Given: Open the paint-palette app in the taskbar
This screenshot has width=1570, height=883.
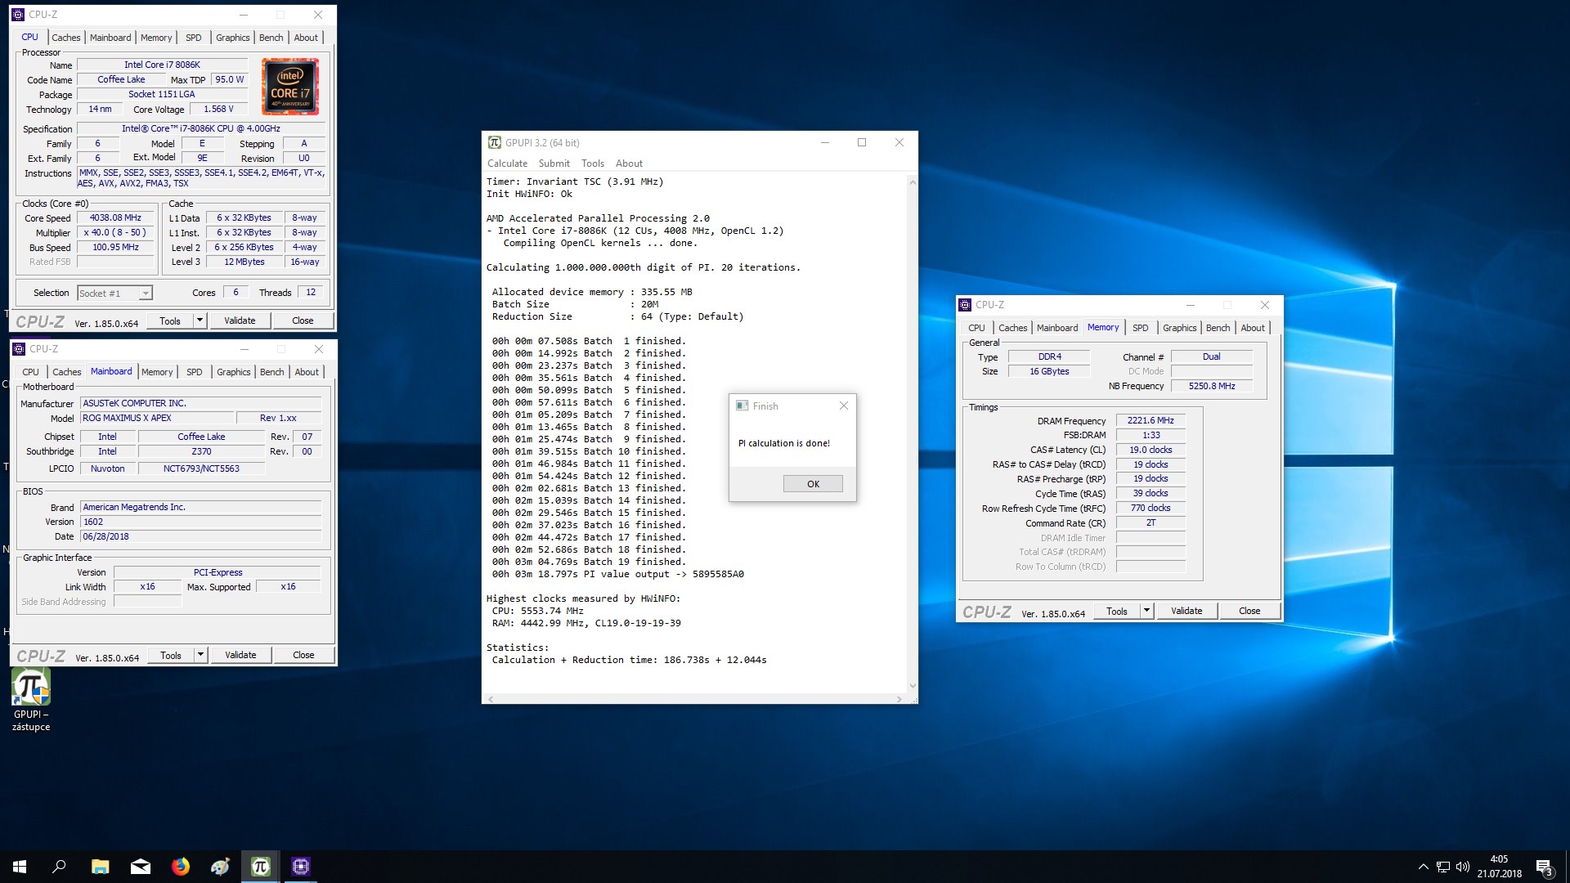Looking at the screenshot, I should tap(220, 867).
